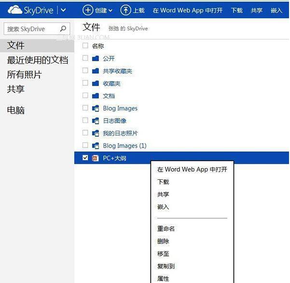290x283 pixels.
Task: Open 共享 in the left sidebar
Action: point(16,89)
